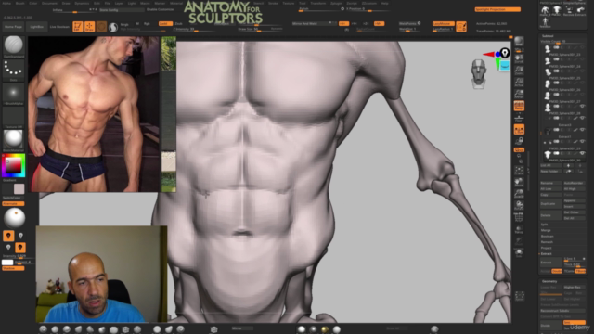Open the material sphere selector
The height and width of the screenshot is (334, 594).
13,140
